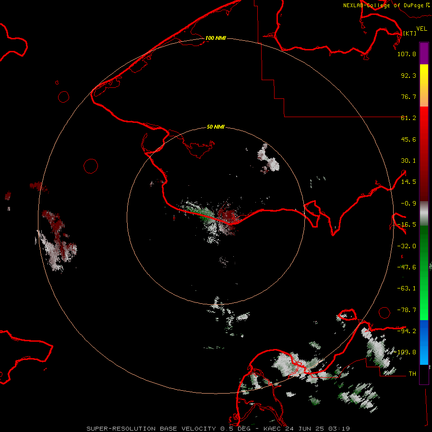Click the 14.5 velocity scale value
Image resolution: width=432 pixels, height=432 pixels.
(408, 182)
